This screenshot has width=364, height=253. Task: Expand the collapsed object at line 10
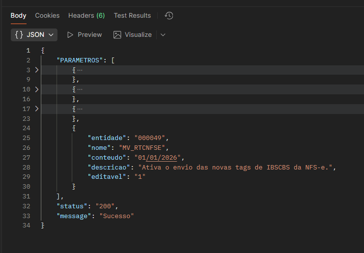click(36, 89)
